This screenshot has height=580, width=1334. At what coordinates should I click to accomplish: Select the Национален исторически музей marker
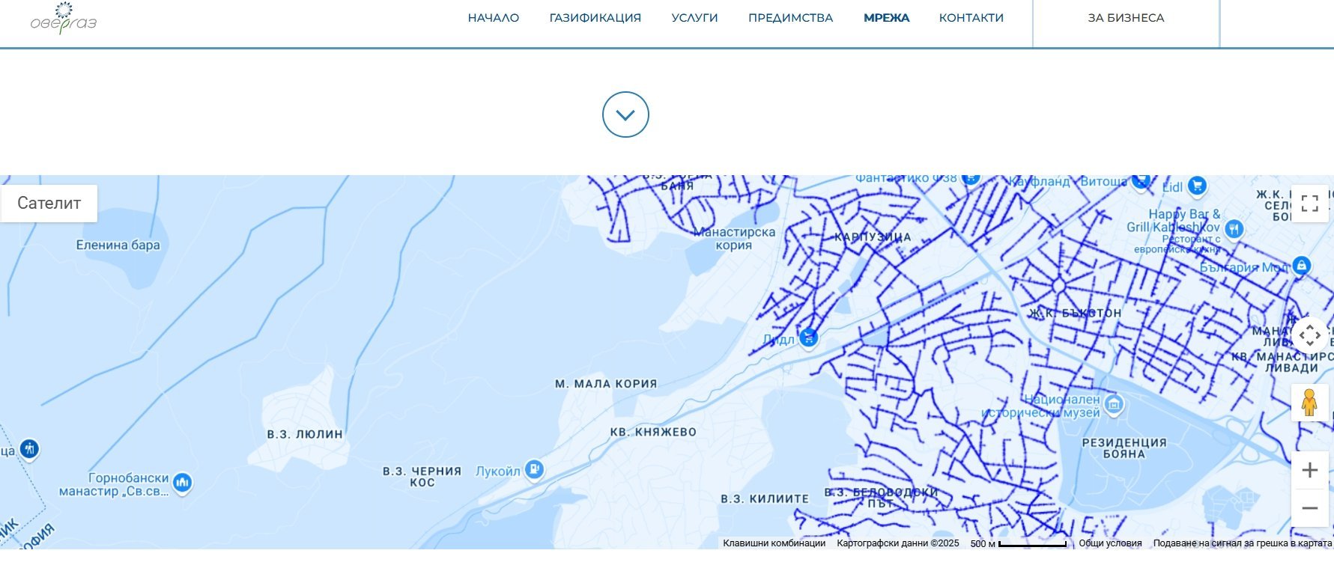coord(1114,405)
